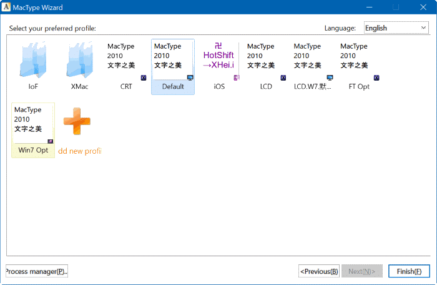Pick the iOS HotShift profile thumbnail
Image resolution: width=437 pixels, height=285 pixels.
[219, 61]
